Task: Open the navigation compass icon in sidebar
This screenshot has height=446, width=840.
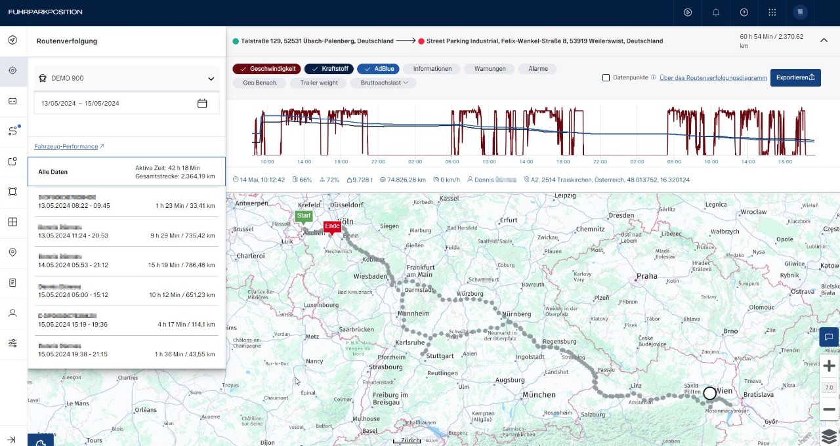Action: [12, 40]
